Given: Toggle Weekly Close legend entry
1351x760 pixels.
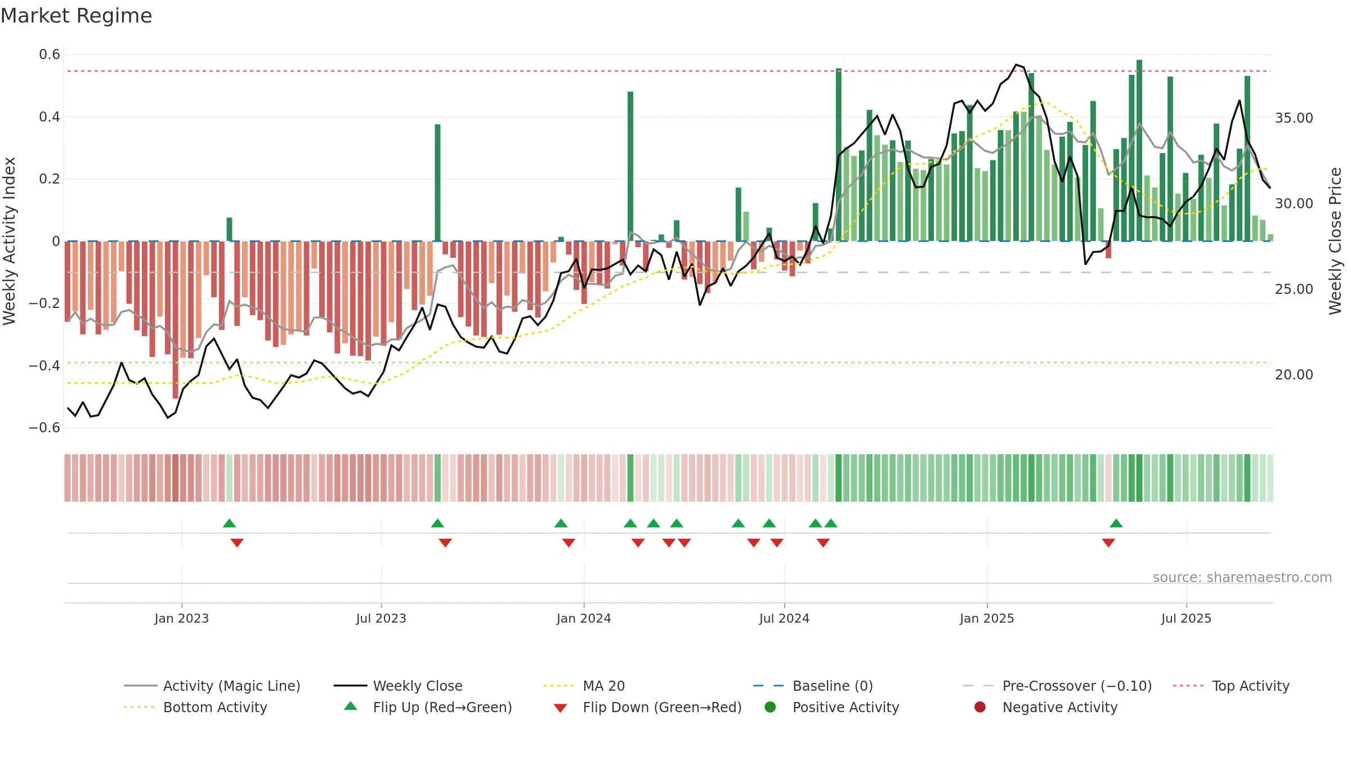Looking at the screenshot, I should click(398, 686).
